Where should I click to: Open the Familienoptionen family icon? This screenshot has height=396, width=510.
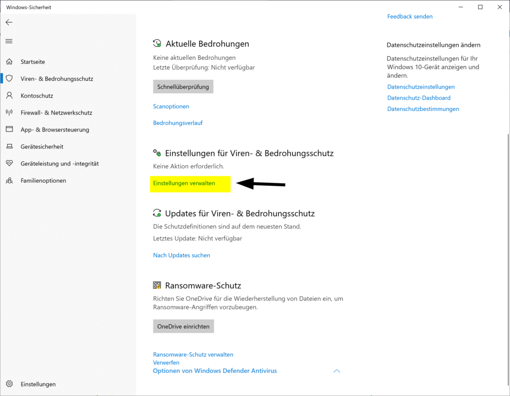point(9,180)
